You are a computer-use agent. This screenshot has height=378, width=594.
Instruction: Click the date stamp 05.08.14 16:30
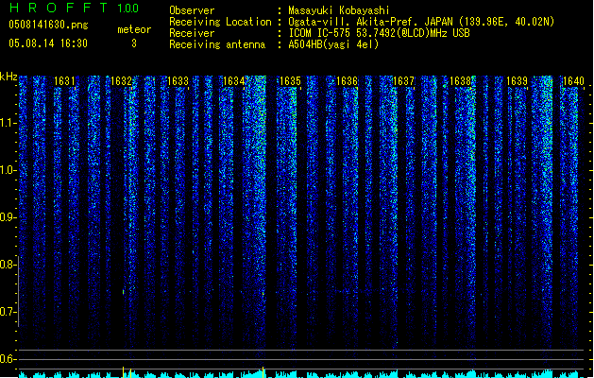(x=48, y=43)
